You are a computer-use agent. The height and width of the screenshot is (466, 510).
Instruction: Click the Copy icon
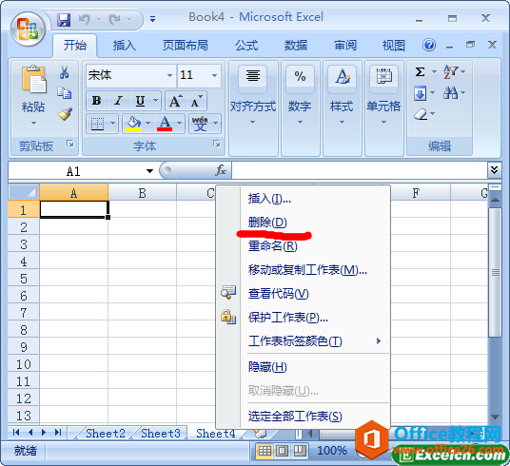click(64, 93)
